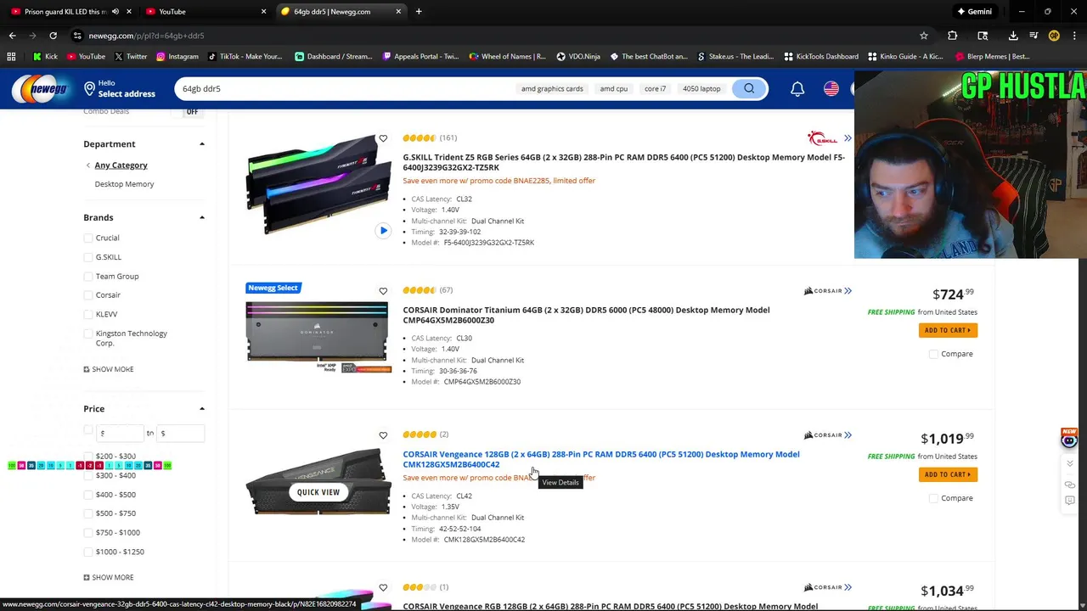
Task: Open the CORSAIR Dominator Titanium 64GB product title
Action: click(586, 316)
